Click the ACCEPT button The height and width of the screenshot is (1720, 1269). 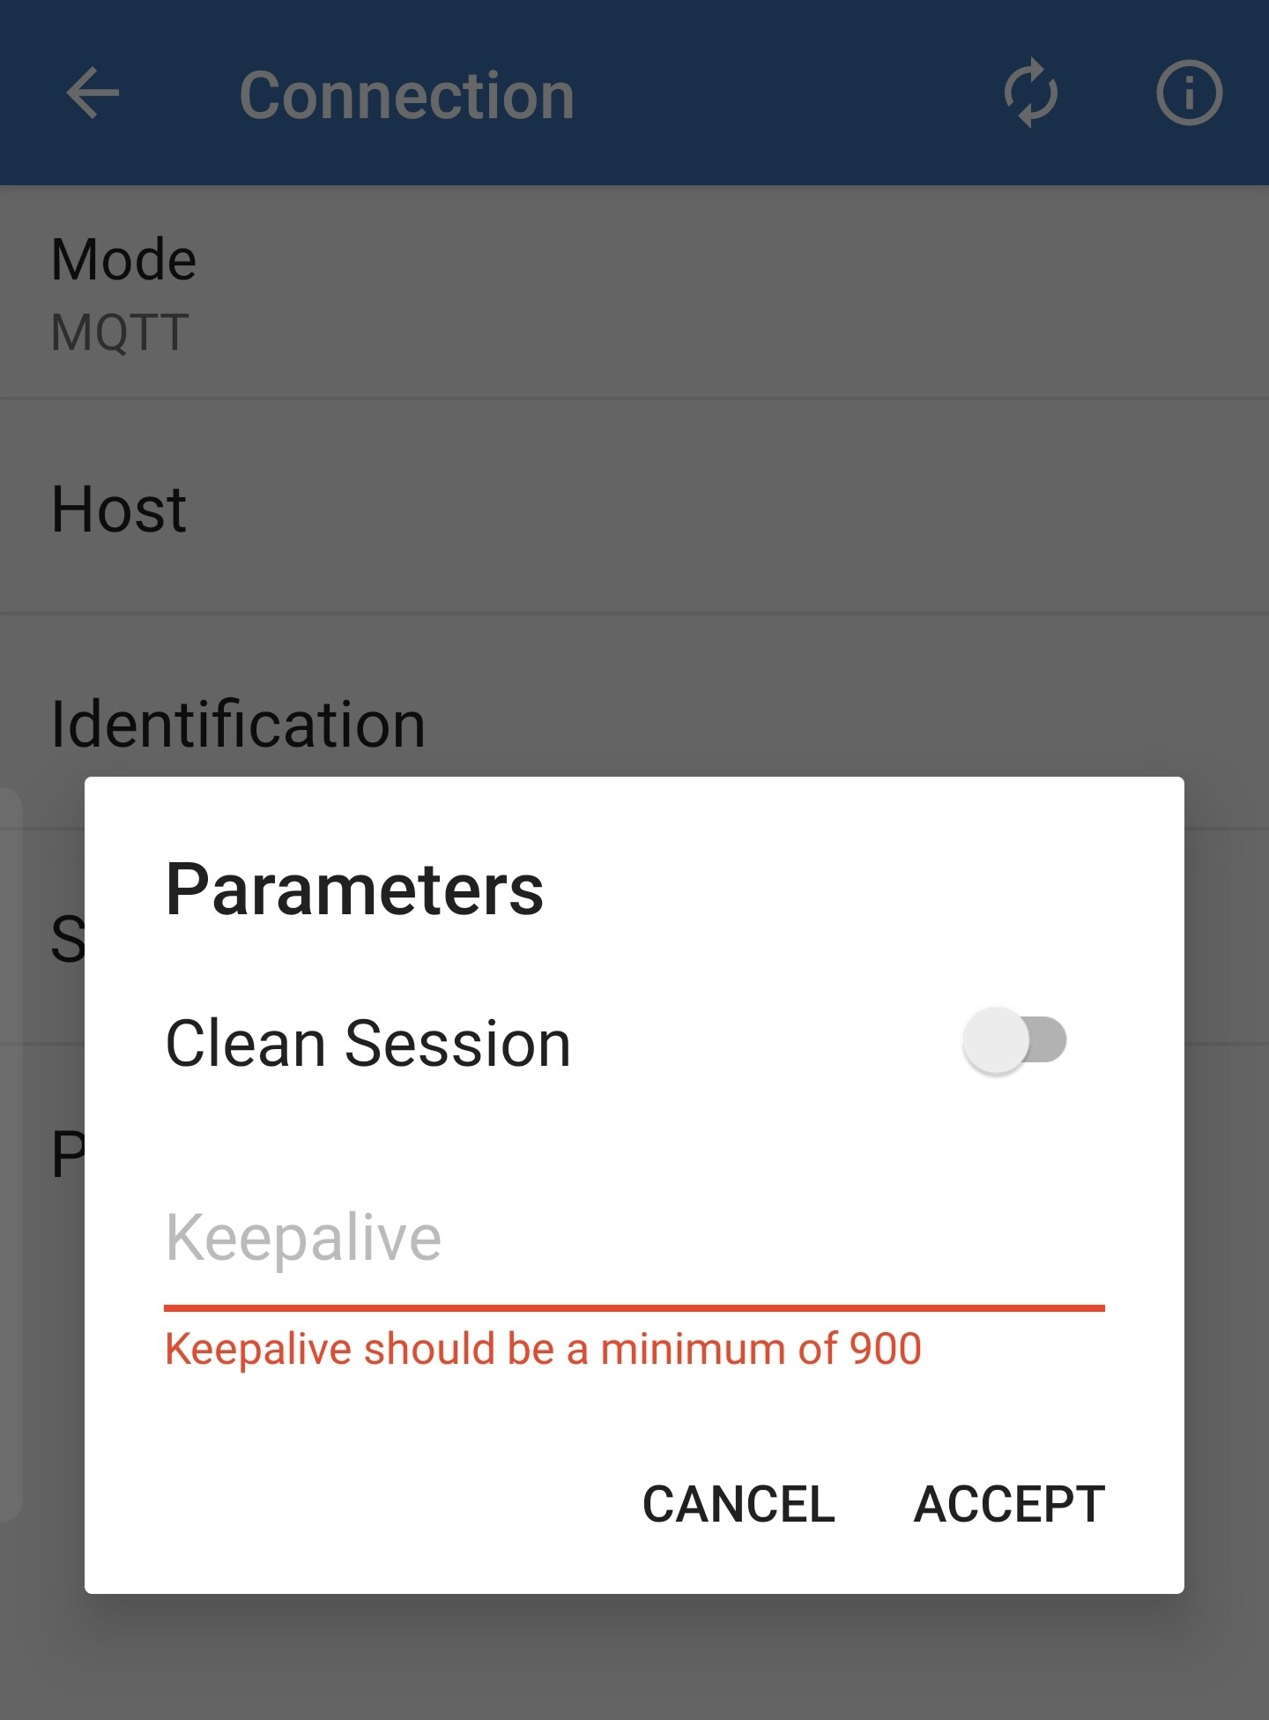coord(1009,1504)
